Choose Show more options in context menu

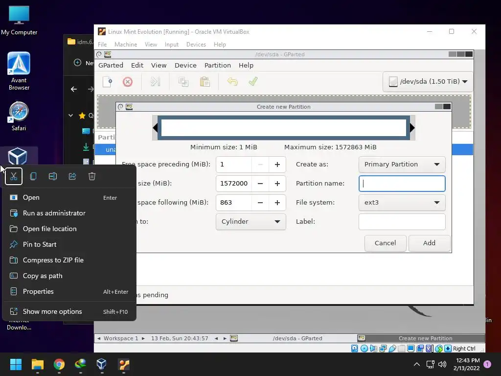coord(69,312)
